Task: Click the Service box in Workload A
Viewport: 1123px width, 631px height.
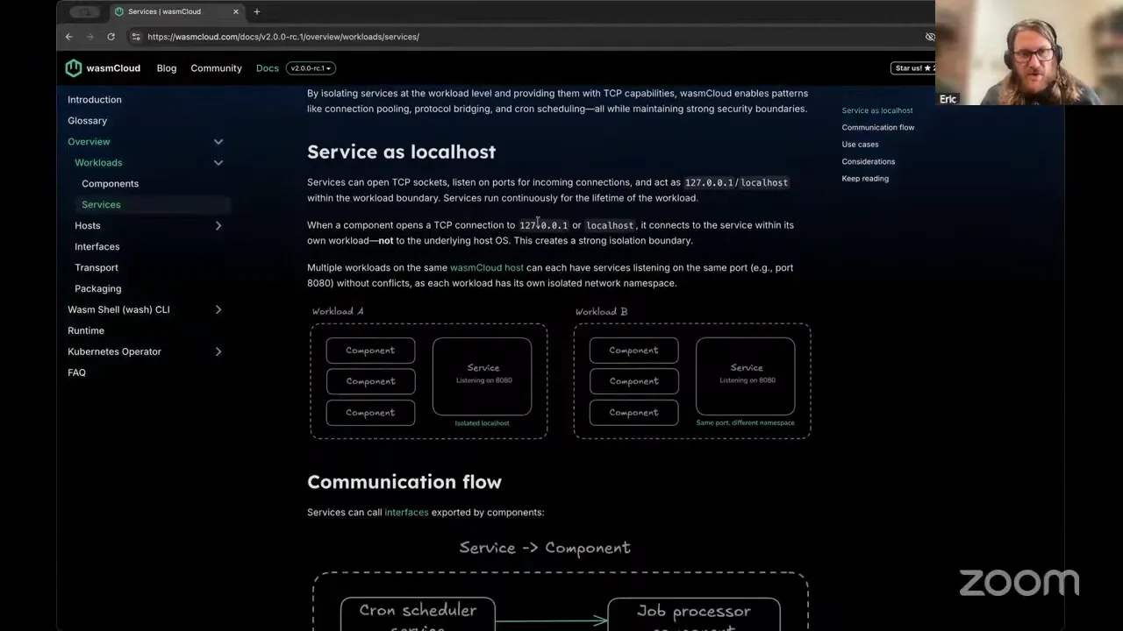Action: [x=482, y=377]
